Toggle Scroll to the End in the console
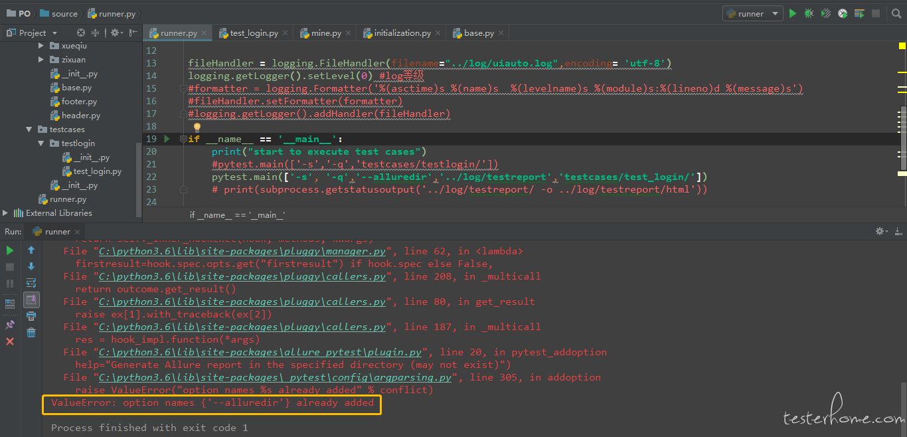This screenshot has height=437, width=907. (31, 300)
